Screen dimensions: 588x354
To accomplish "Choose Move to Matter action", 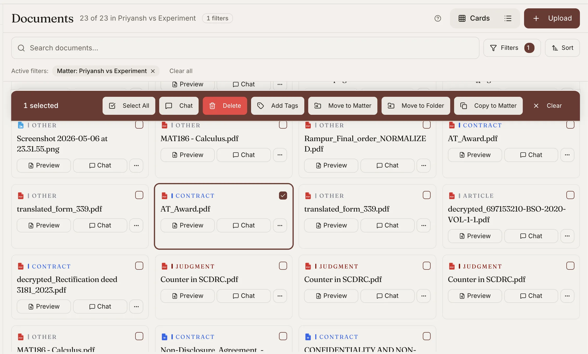I will coord(343,106).
